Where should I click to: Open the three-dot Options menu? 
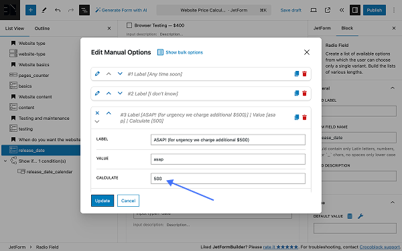pos(394,10)
